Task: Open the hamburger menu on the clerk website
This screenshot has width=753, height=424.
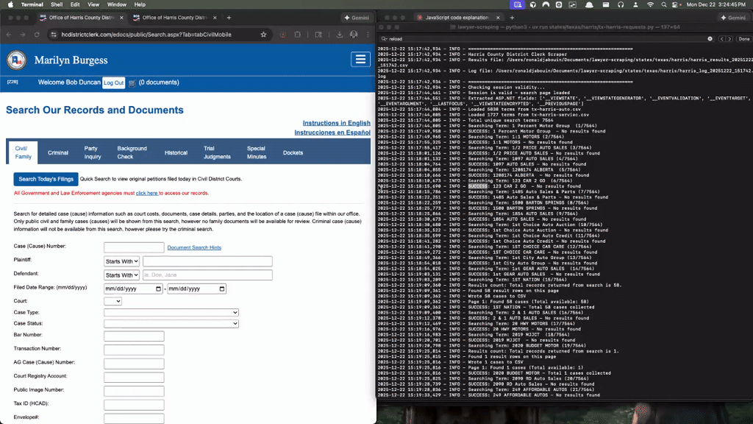Action: point(360,59)
